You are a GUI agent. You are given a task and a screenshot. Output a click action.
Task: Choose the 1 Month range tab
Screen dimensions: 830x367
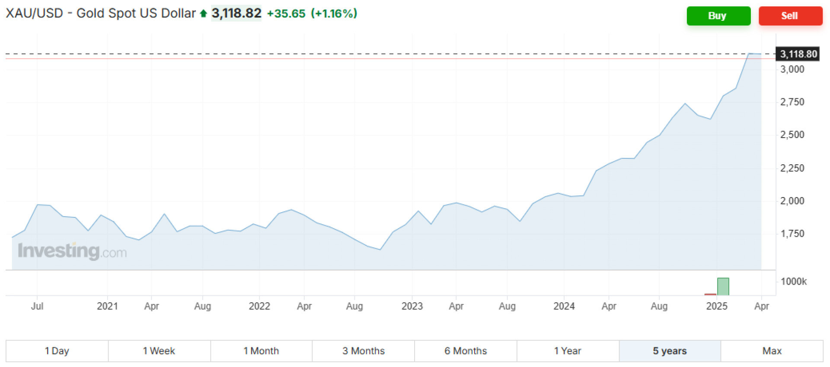click(x=261, y=351)
